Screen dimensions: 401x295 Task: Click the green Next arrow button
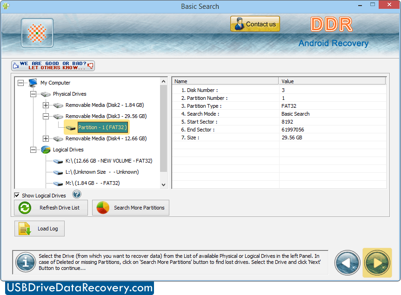[x=377, y=262]
